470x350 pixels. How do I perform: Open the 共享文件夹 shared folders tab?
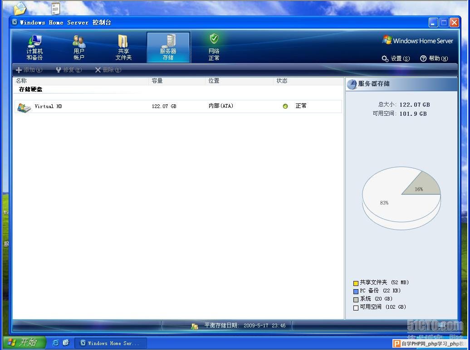tap(123, 48)
